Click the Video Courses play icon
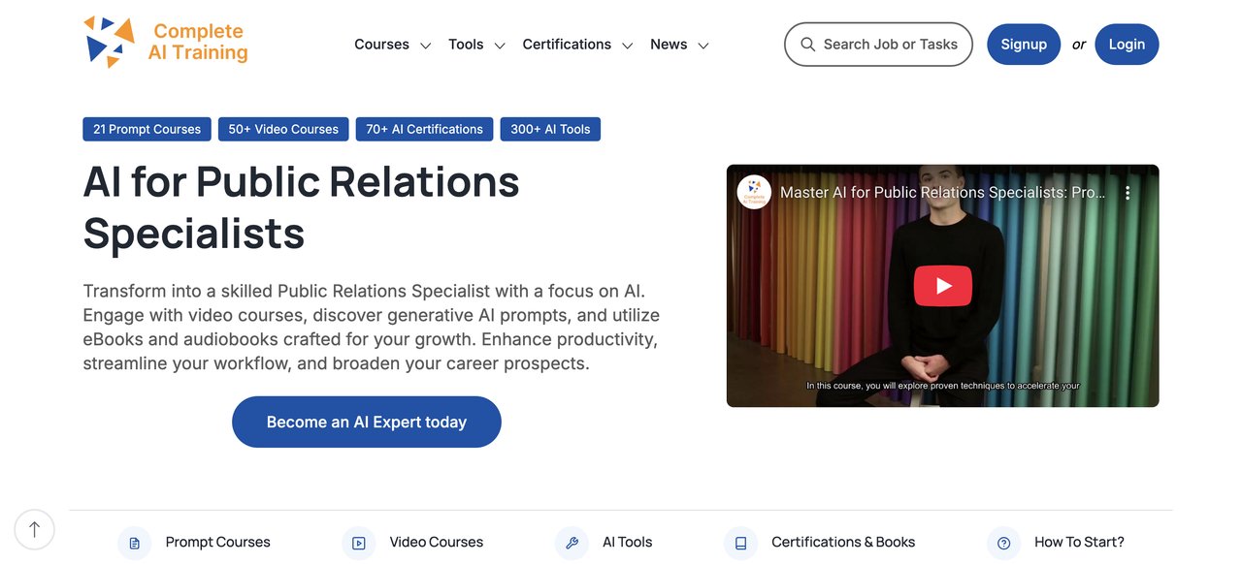 (359, 543)
